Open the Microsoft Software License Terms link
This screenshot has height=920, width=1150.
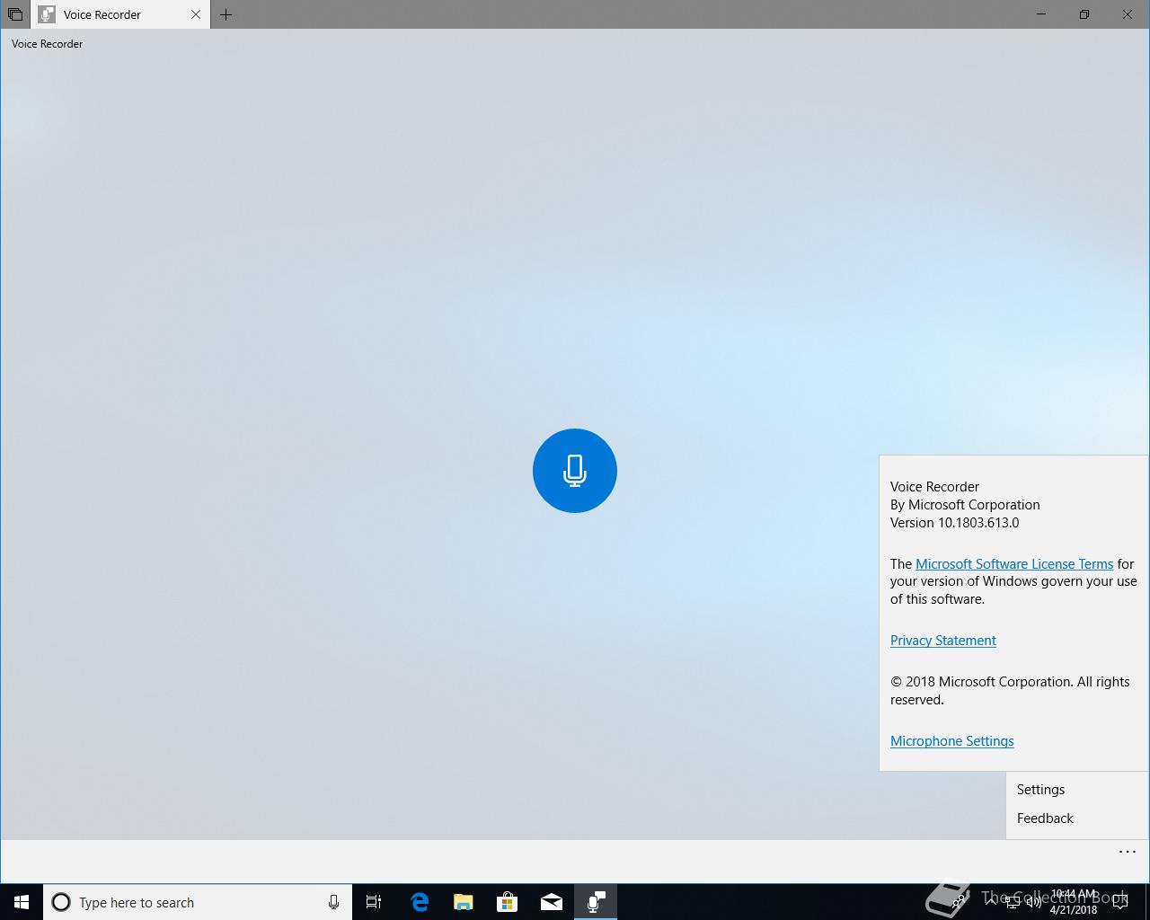1014,563
